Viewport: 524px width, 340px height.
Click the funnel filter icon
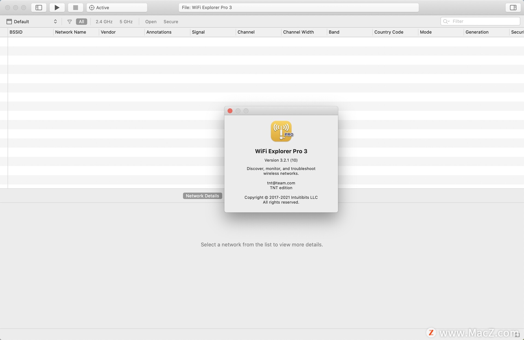tap(70, 22)
